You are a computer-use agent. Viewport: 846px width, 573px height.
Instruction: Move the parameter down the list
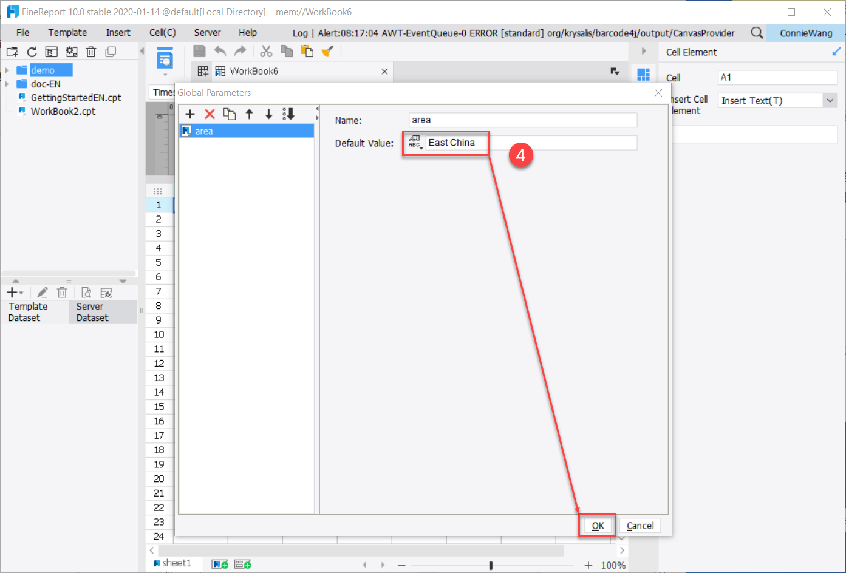coord(268,114)
